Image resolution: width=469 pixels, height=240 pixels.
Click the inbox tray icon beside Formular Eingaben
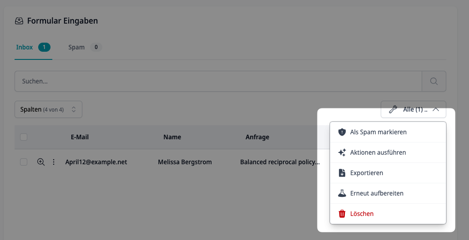(19, 21)
